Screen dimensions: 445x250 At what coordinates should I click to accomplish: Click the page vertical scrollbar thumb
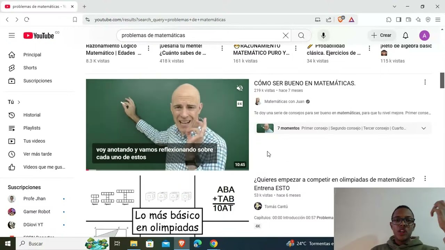(x=442, y=81)
